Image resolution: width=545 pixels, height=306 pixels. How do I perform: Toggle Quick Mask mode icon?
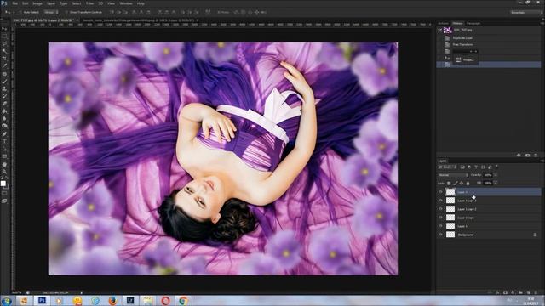point(4,193)
